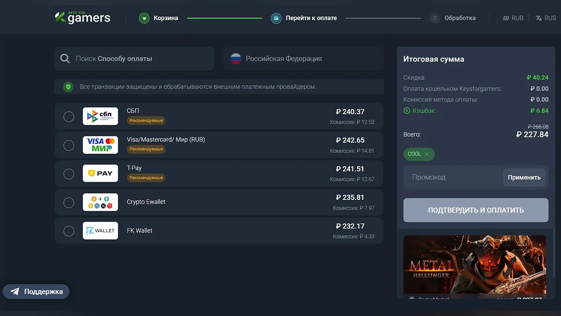Viewport: 561px width, 316px height.
Task: Click the Crypto Ewallet coins logo
Action: tap(101, 202)
